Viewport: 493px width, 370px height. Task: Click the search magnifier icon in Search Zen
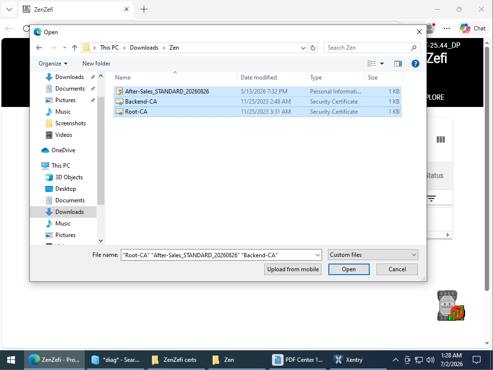(x=414, y=48)
